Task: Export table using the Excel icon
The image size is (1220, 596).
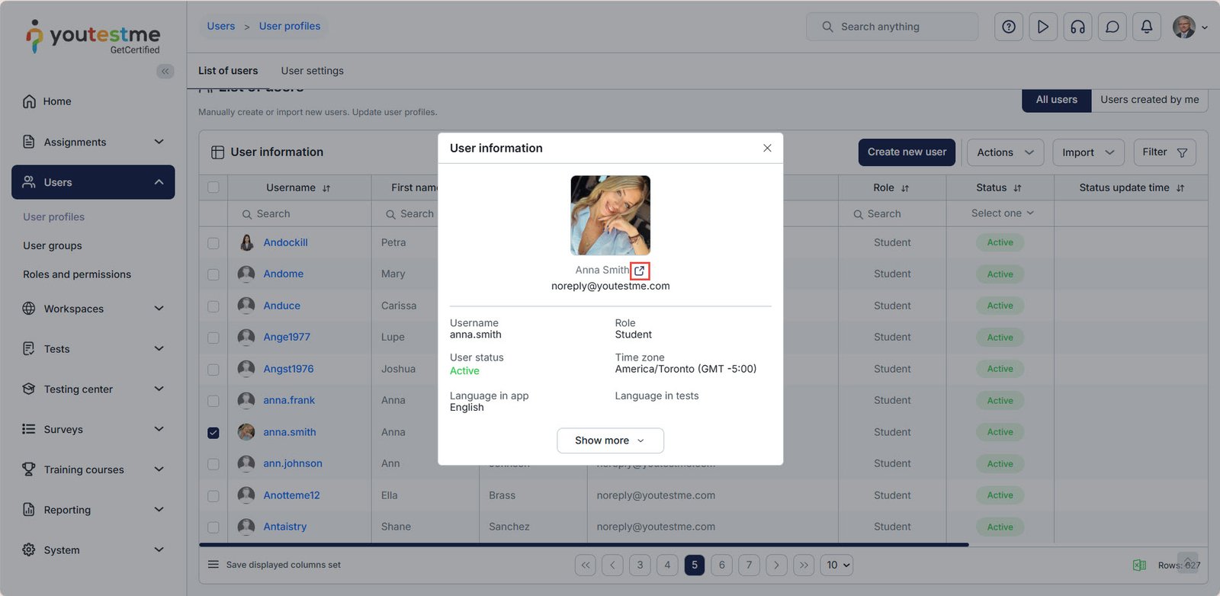Action: pos(1139,565)
